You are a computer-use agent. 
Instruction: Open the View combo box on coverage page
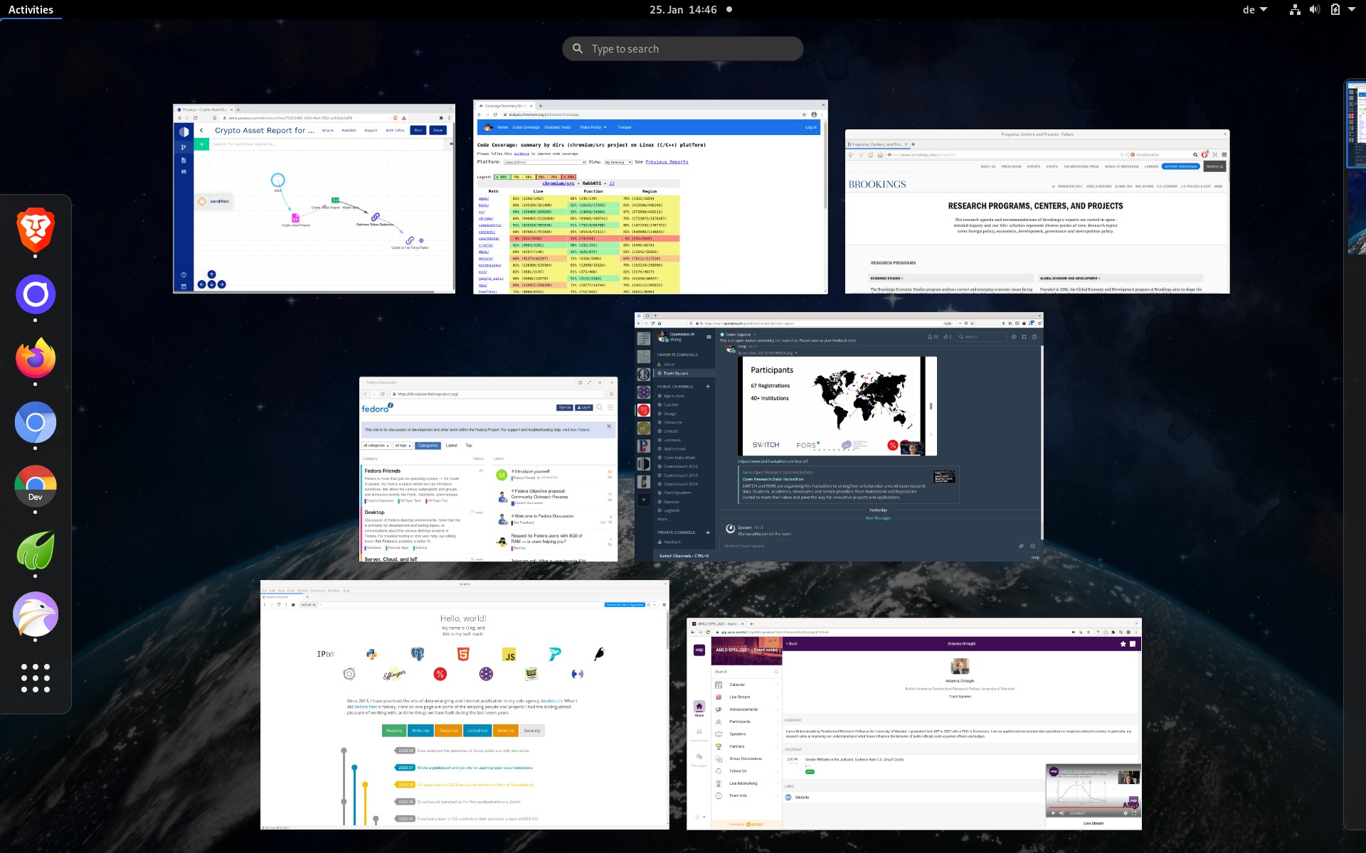[618, 162]
